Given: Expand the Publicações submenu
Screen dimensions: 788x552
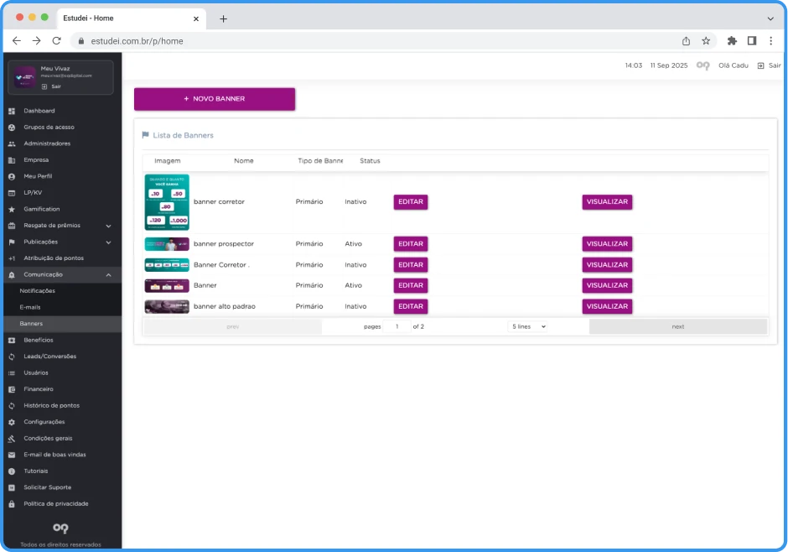Looking at the screenshot, I should (108, 242).
